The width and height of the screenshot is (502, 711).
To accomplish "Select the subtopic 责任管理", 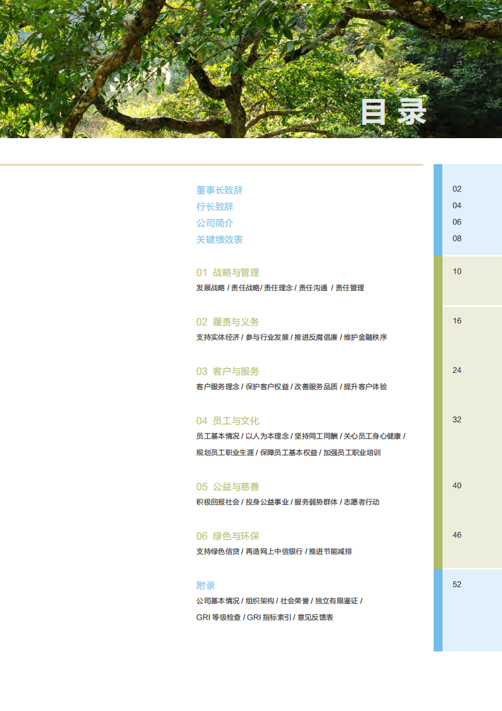I will [x=350, y=288].
